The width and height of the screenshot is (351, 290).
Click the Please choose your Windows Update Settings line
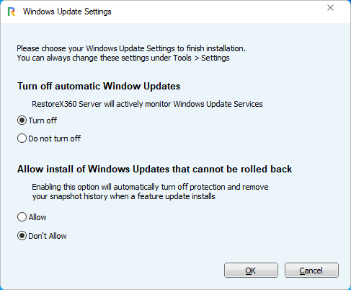click(x=131, y=48)
